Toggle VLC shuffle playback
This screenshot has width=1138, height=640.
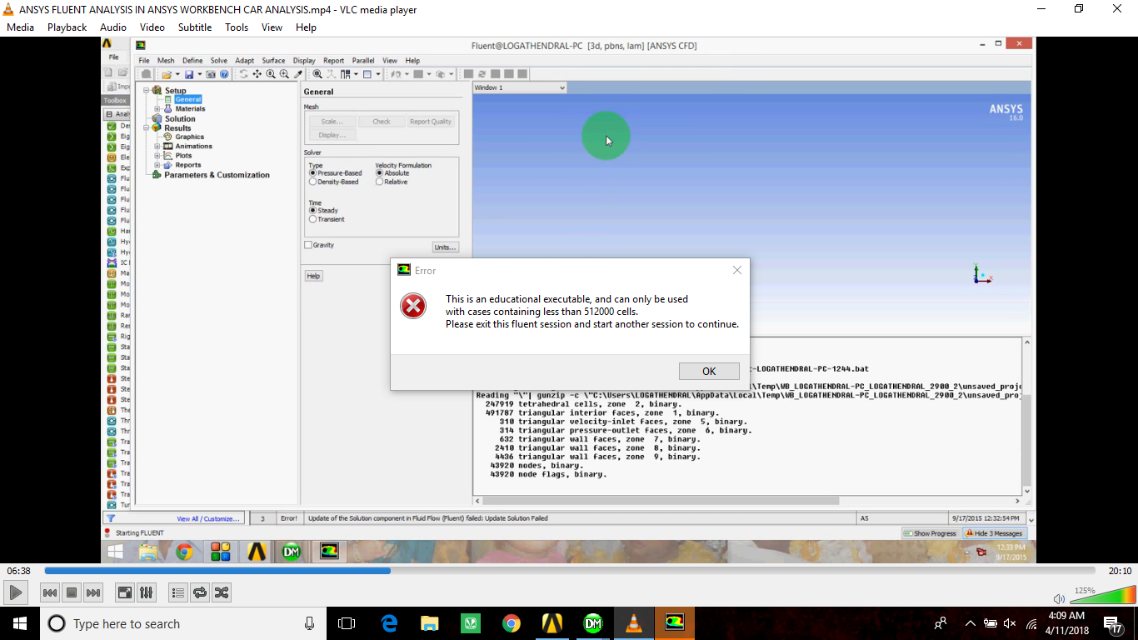pyautogui.click(x=222, y=592)
